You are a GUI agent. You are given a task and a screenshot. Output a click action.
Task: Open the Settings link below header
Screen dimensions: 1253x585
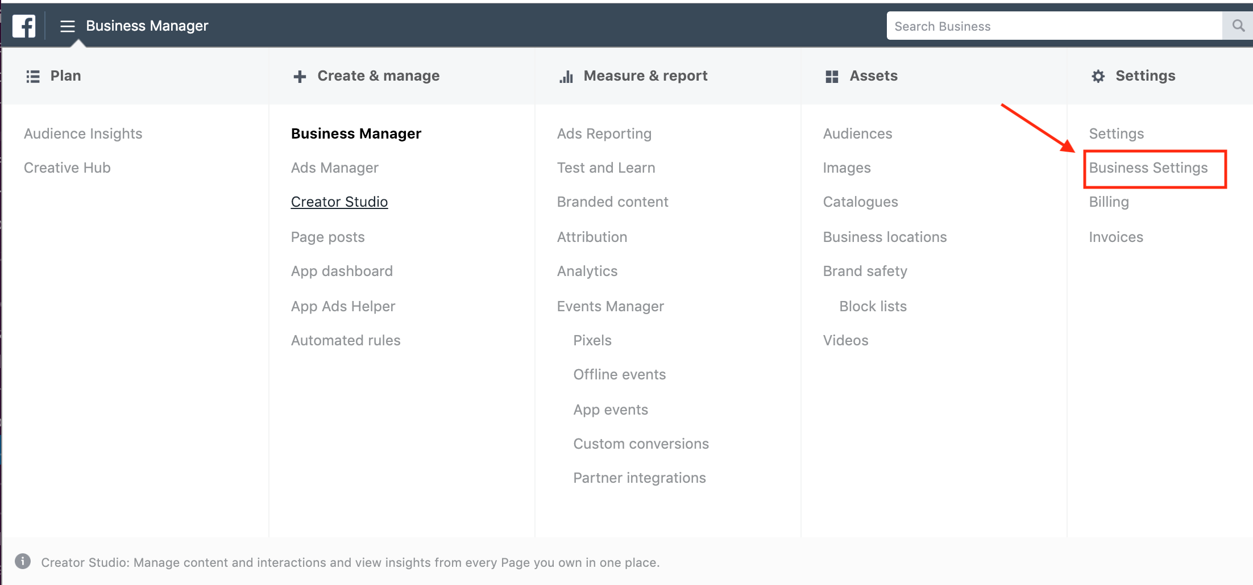point(1116,133)
